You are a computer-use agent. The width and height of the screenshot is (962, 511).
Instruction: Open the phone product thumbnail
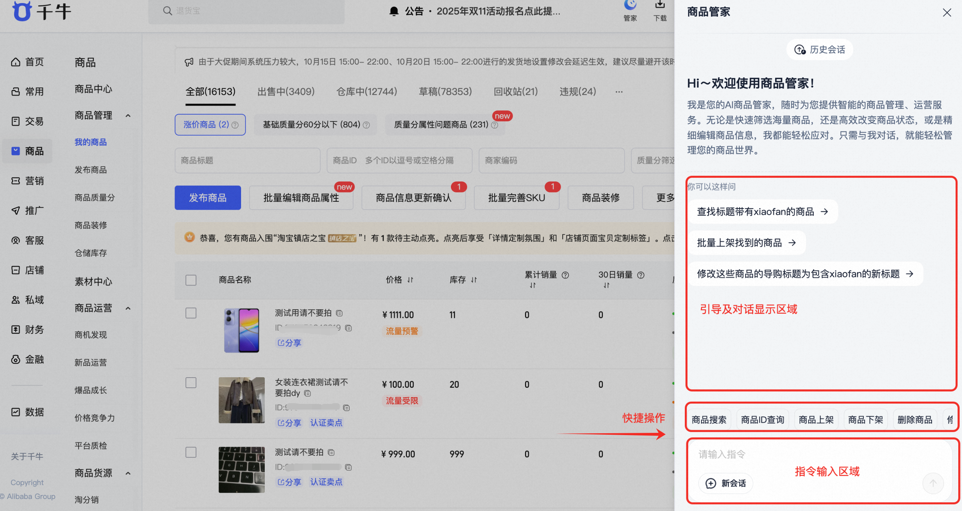click(242, 330)
